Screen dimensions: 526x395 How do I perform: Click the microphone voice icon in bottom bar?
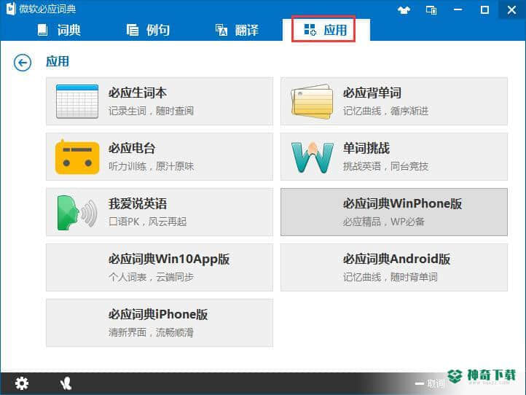tap(66, 383)
